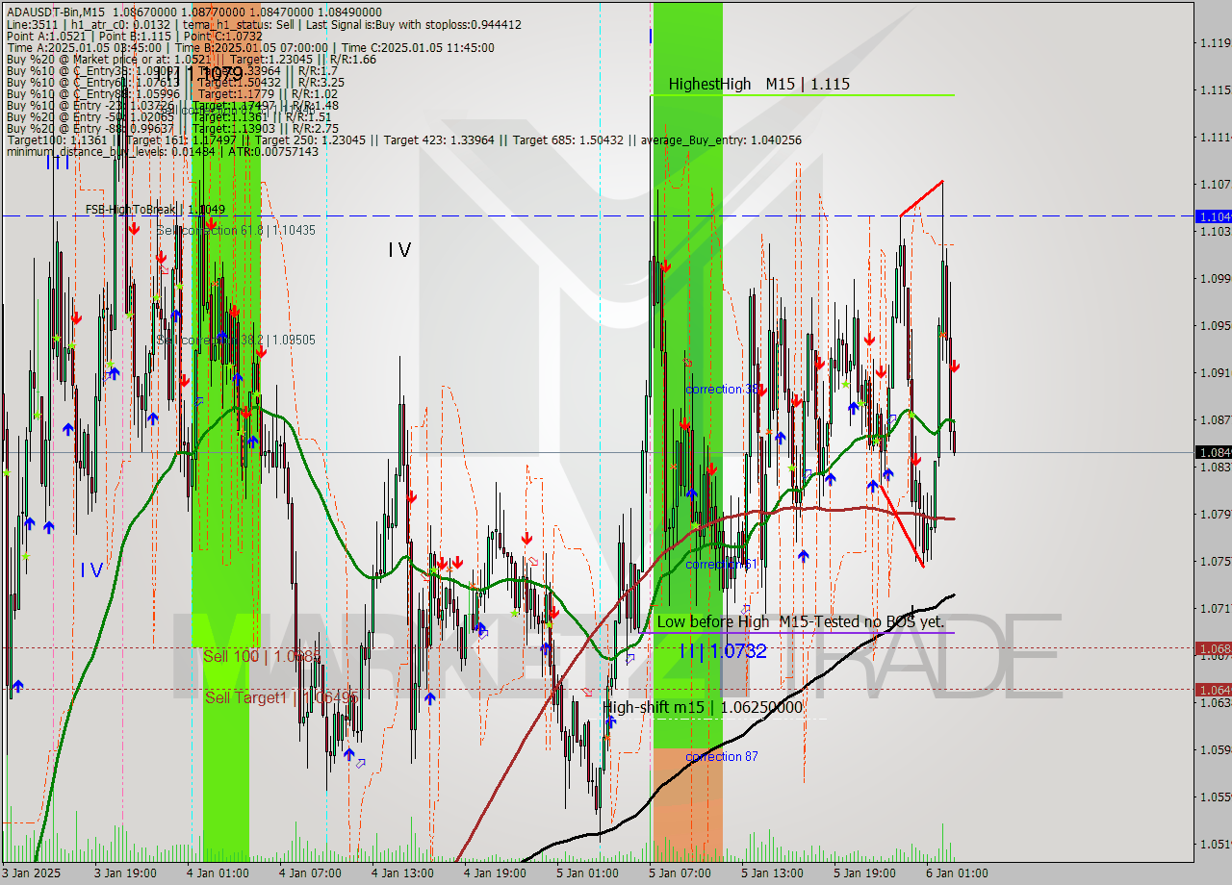Click the 1.051 price axis label

[x=1215, y=844]
